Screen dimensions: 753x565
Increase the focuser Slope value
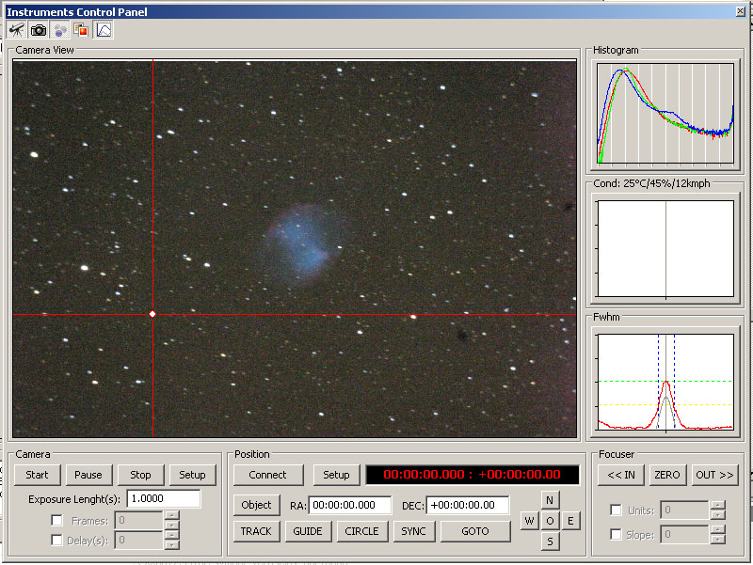[717, 529]
